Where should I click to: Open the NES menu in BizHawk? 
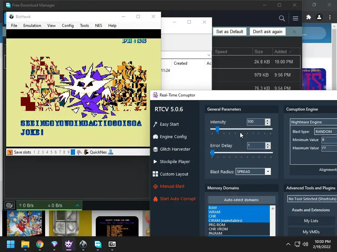98,26
